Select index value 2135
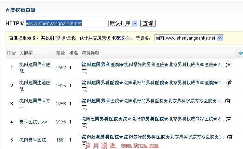The image size is (243, 149). 61,122
